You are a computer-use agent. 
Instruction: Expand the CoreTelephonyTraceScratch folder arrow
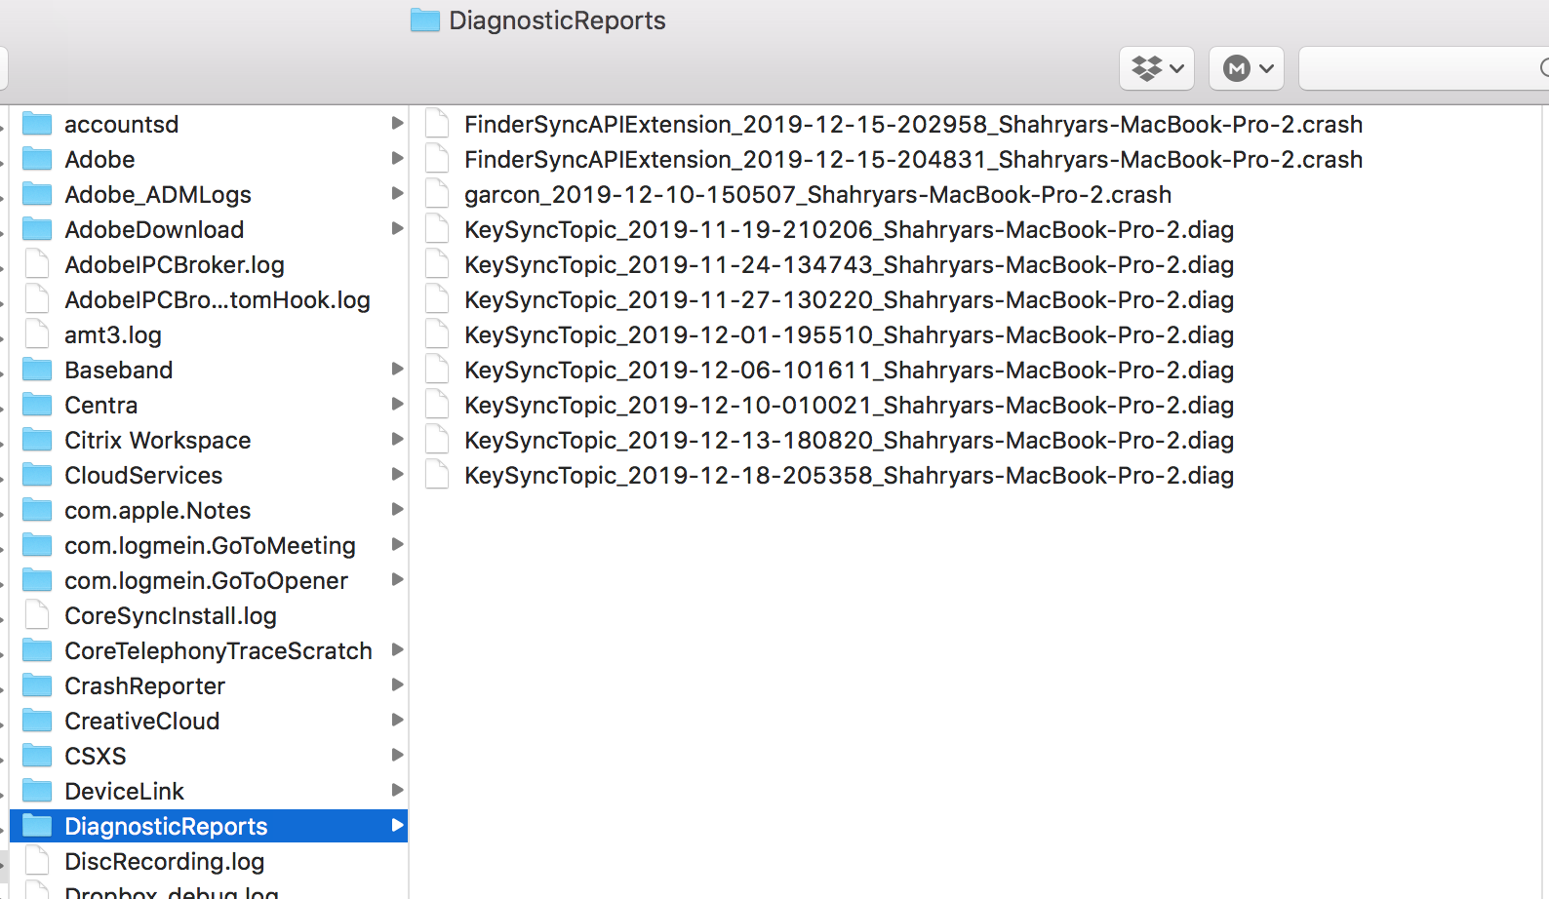tap(397, 649)
